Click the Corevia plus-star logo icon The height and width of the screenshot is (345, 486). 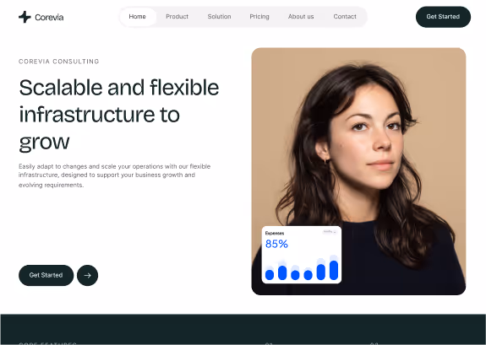coord(25,17)
